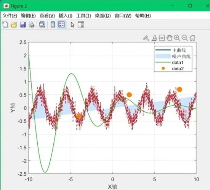
Task: Open the 编辑(E) menu
Action: tap(28, 16)
